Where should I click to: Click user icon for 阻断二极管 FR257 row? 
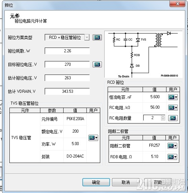coord(171,146)
